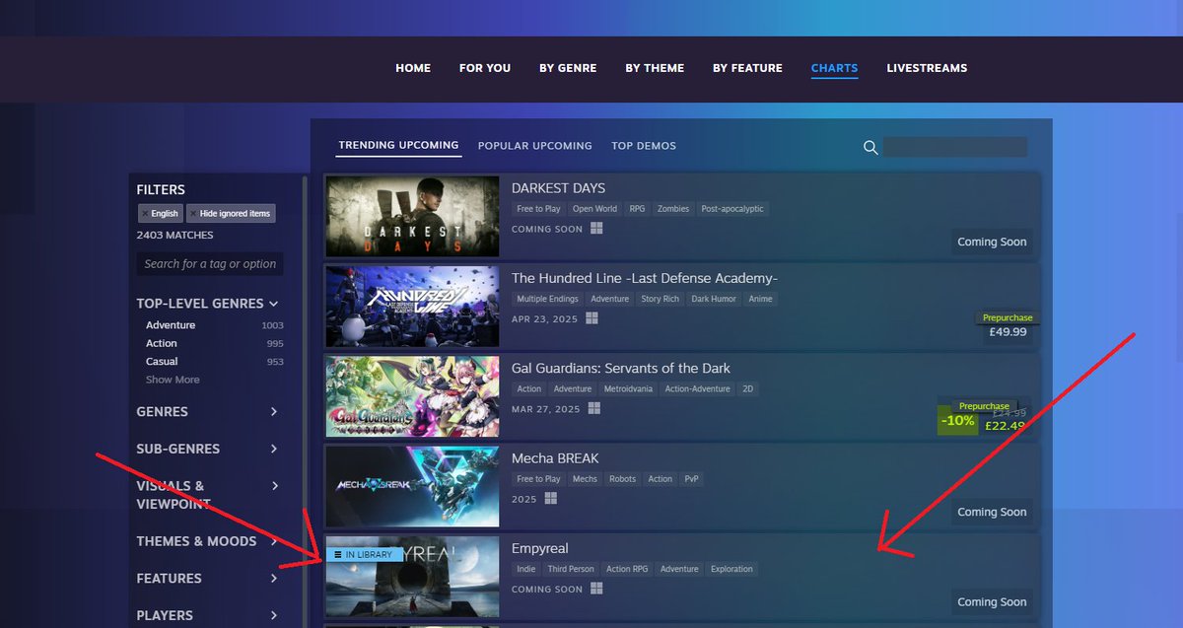Click Multiple Endings tag
The image size is (1183, 628).
click(547, 299)
